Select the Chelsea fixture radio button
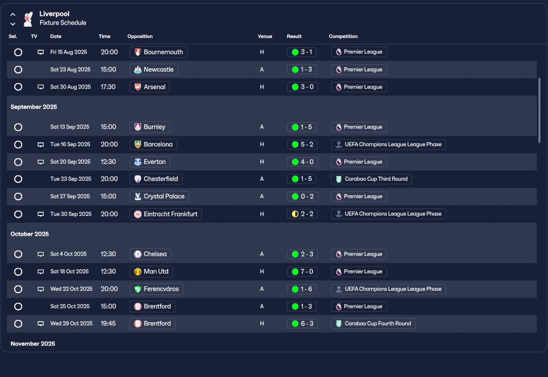This screenshot has width=548, height=377. pyautogui.click(x=18, y=254)
